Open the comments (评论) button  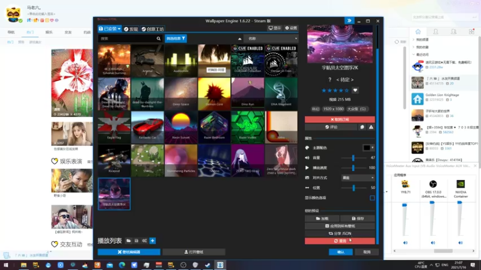pyautogui.click(x=331, y=127)
